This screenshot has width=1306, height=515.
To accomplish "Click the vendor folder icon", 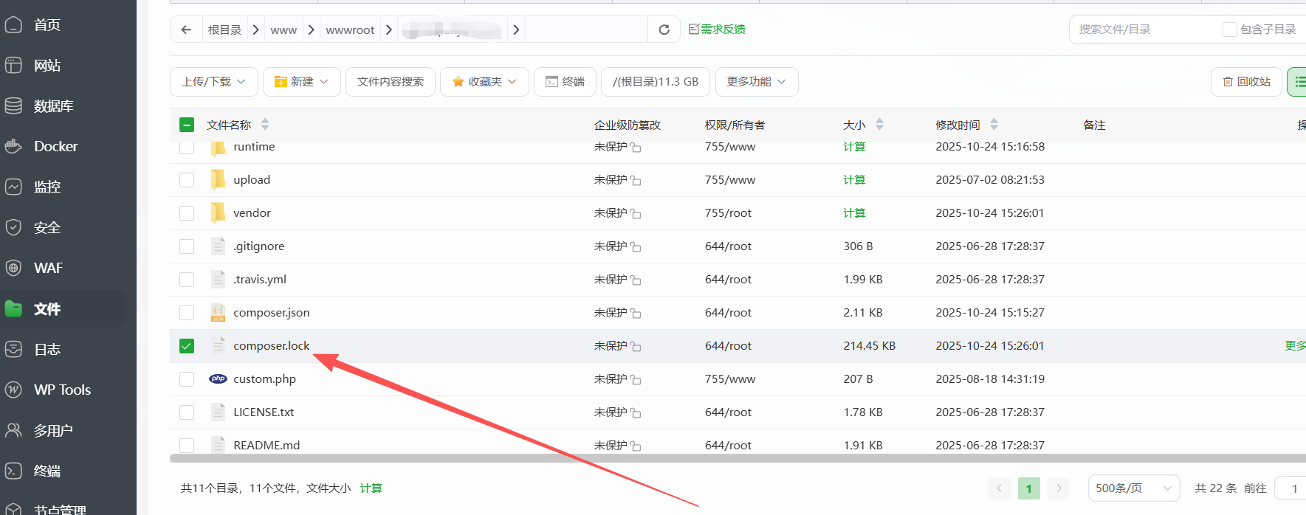I will 218,212.
